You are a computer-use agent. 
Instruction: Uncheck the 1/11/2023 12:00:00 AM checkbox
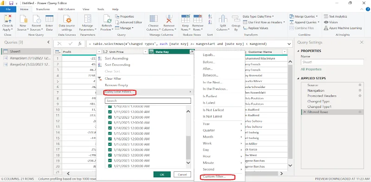(110, 112)
